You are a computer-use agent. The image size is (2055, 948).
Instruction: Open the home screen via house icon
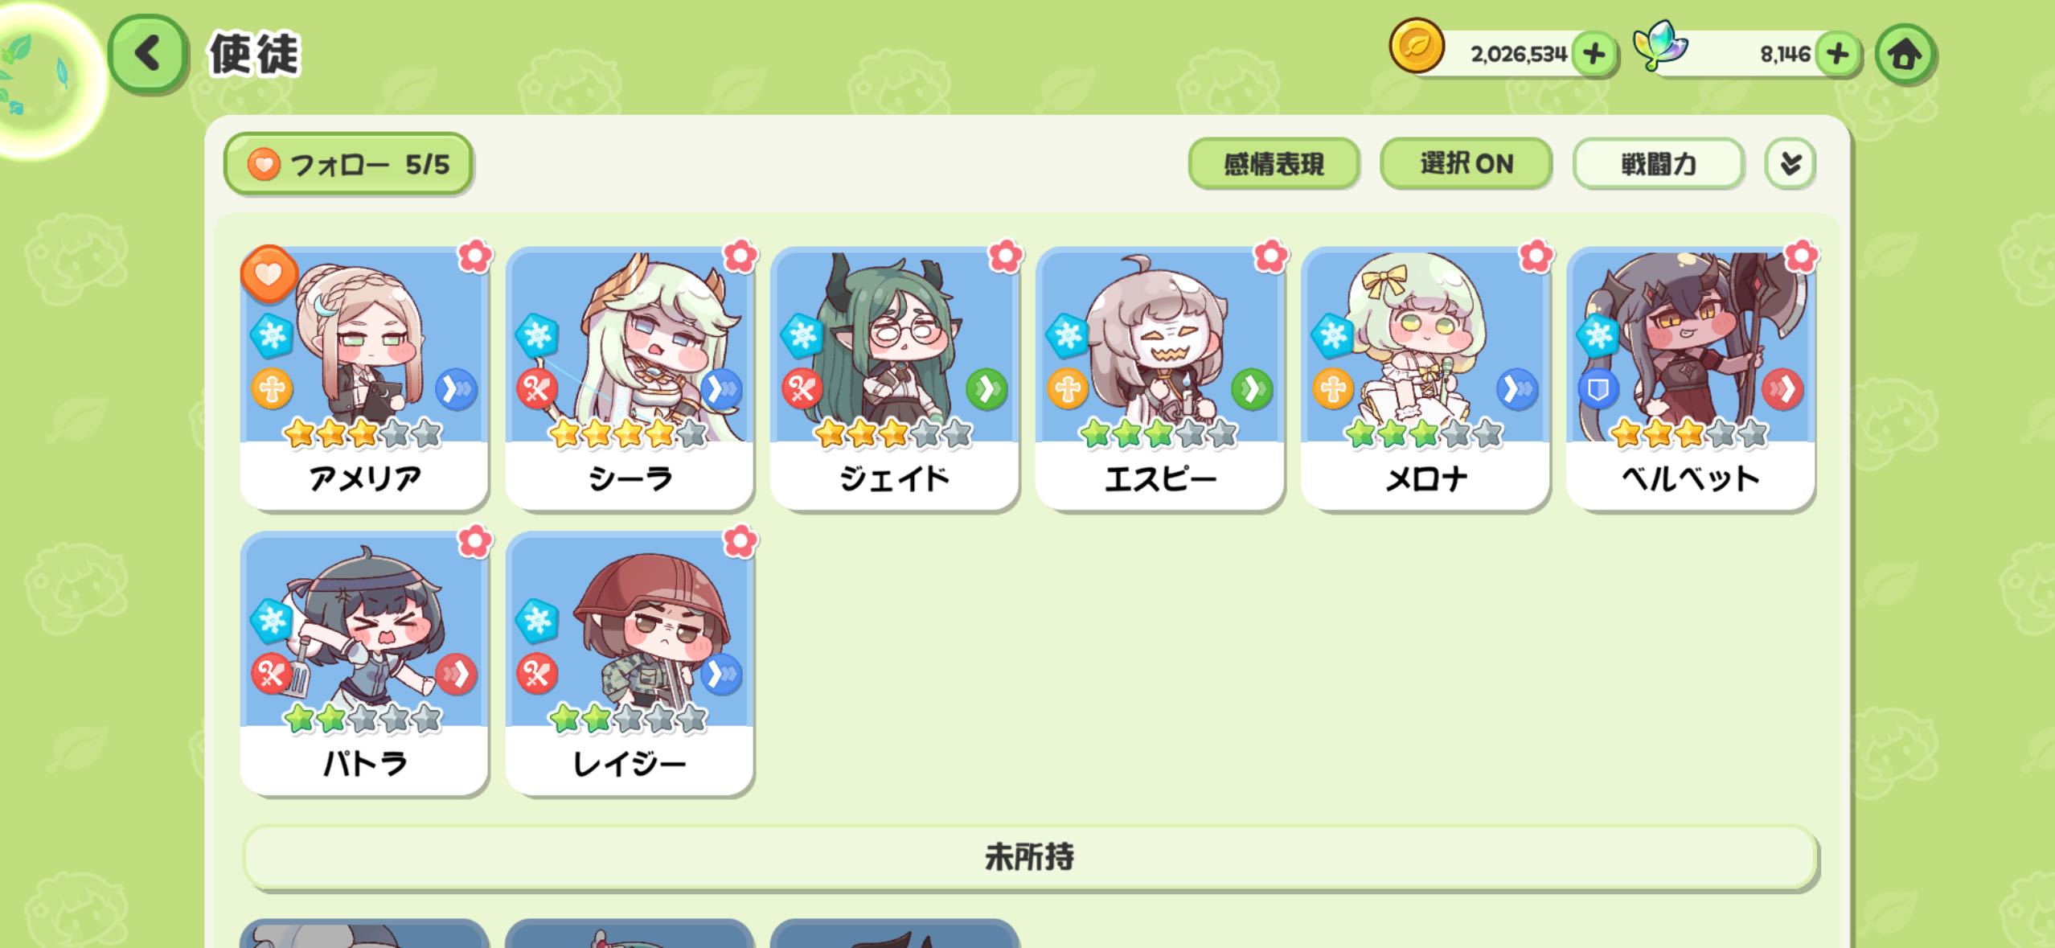coord(1905,55)
